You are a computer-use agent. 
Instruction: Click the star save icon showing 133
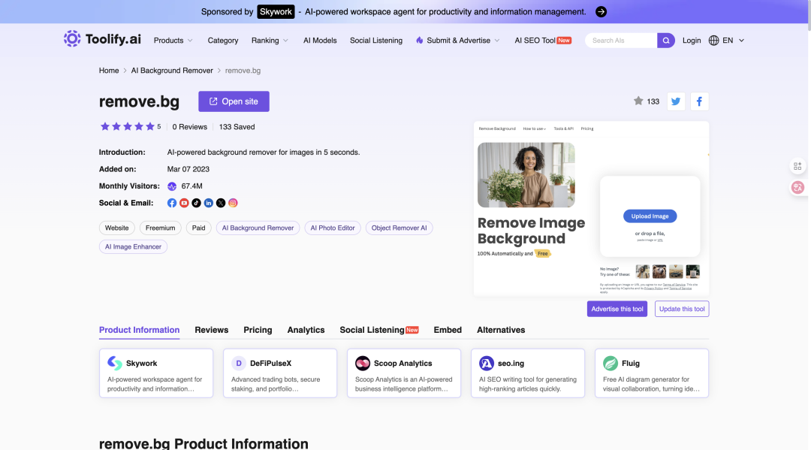tap(638, 101)
